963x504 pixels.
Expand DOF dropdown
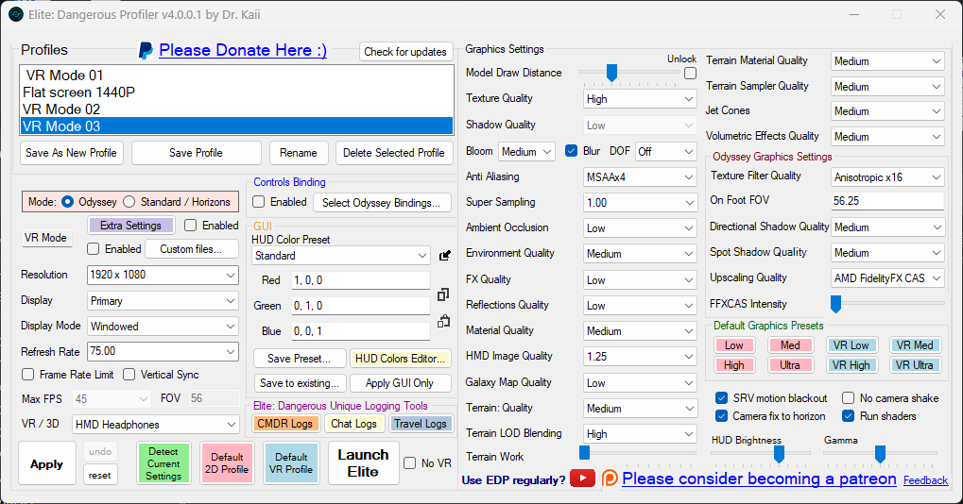[665, 151]
